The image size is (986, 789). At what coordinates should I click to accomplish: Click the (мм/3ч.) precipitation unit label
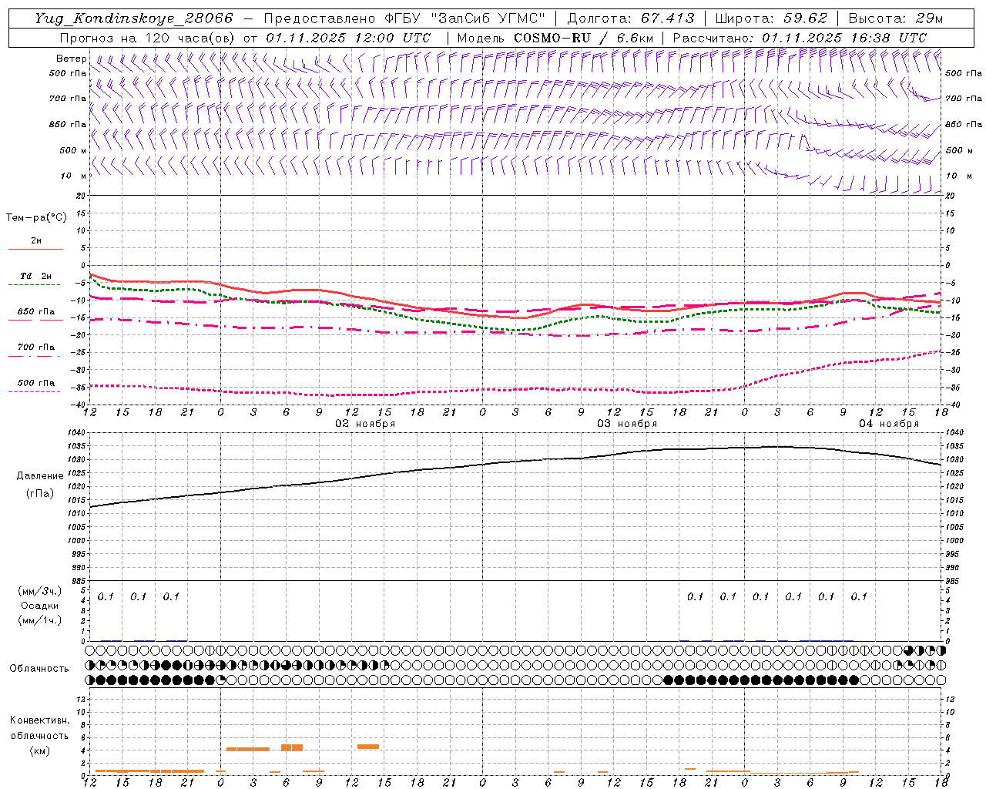(40, 592)
